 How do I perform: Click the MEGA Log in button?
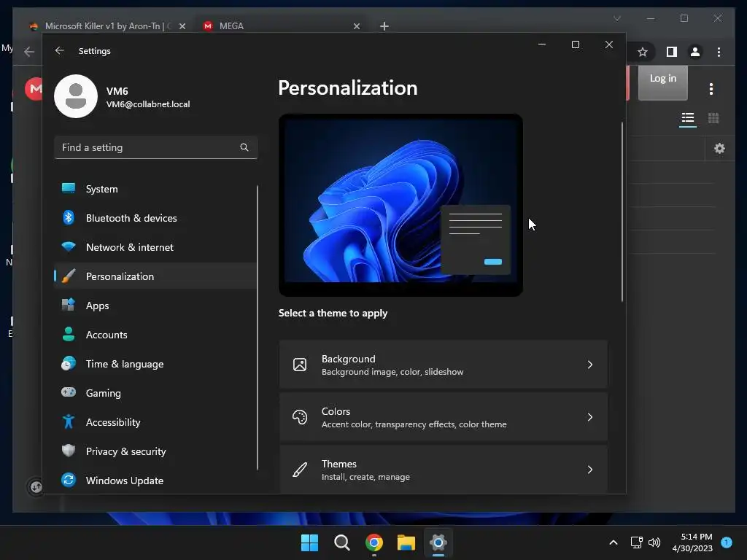[x=662, y=83]
